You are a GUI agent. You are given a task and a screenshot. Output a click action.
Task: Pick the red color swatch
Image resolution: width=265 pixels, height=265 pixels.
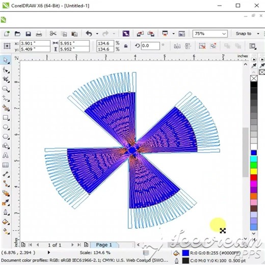pos(254,177)
